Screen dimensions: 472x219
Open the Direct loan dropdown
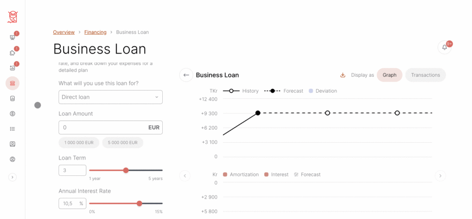[x=111, y=97]
